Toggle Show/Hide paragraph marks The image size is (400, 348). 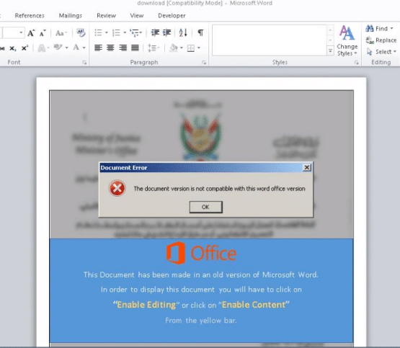201,32
